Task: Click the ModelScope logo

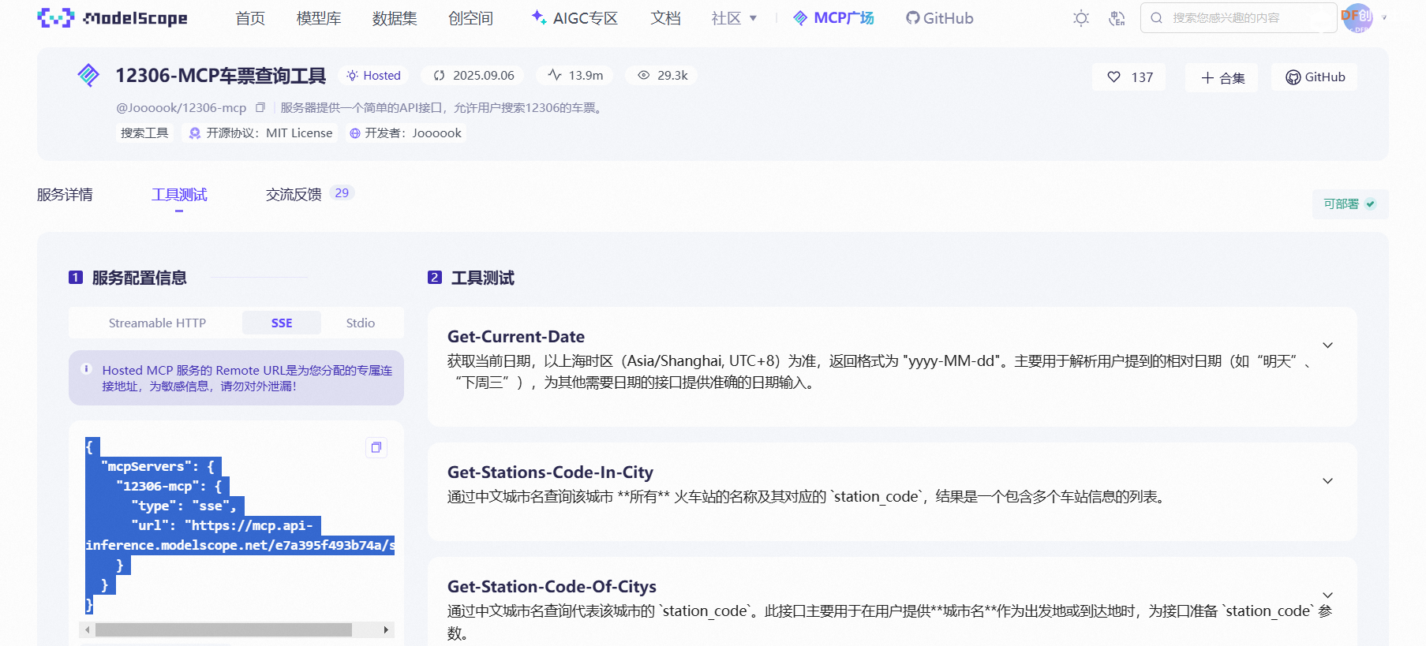Action: [112, 17]
